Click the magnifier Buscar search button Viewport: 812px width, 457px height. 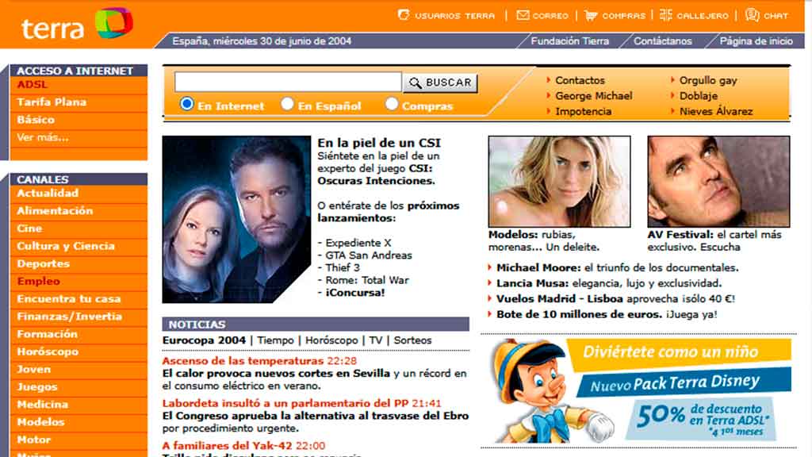point(440,83)
